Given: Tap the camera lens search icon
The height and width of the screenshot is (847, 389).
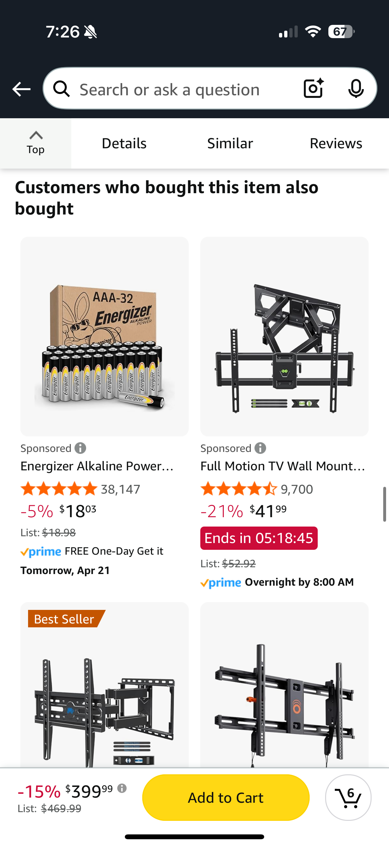Looking at the screenshot, I should tap(313, 89).
